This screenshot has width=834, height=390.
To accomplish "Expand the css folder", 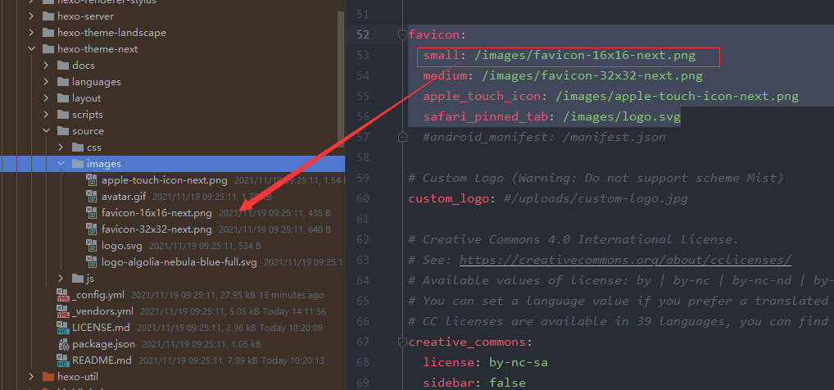I will coord(61,147).
